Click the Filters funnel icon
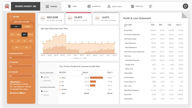Viewport: 192px width, 108px height. click(11, 17)
